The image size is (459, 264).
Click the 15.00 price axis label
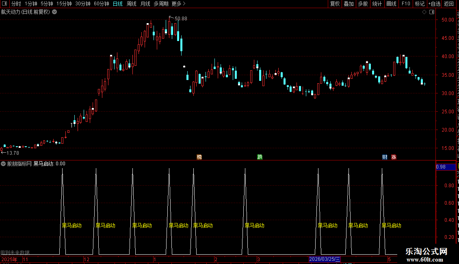[x=448, y=148]
